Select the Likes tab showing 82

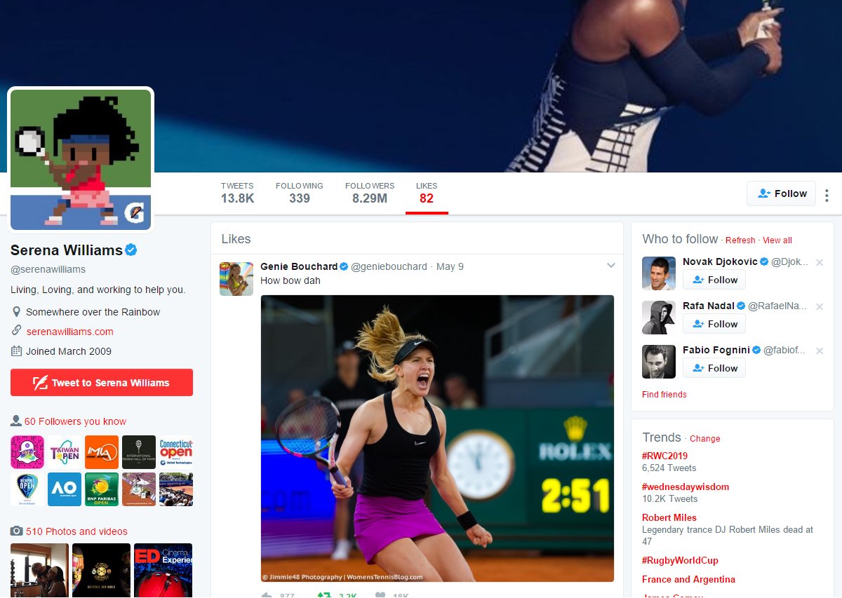click(427, 193)
